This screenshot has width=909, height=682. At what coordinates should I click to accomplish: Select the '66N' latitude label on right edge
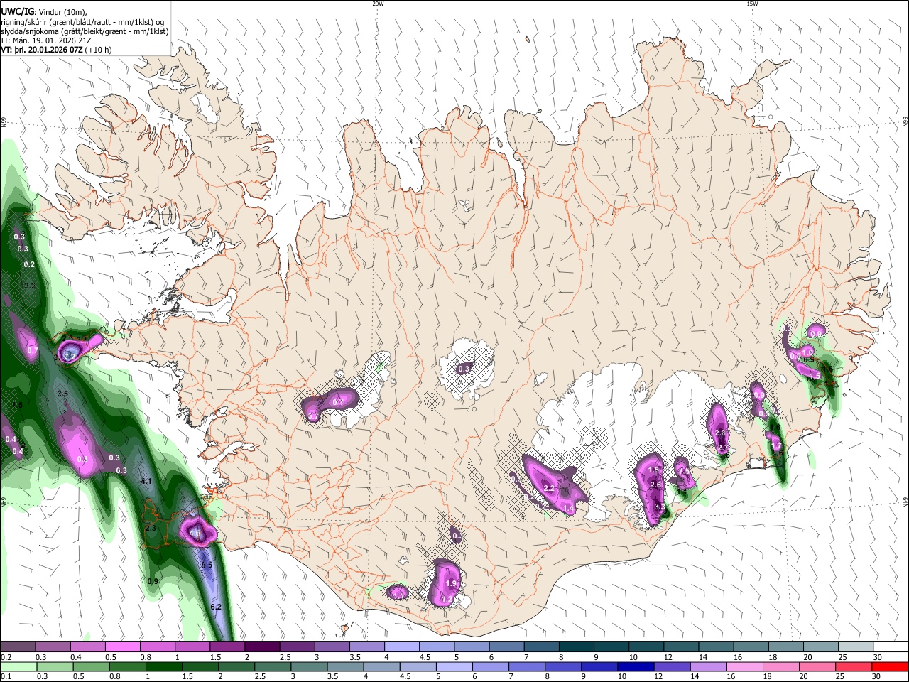click(x=905, y=123)
